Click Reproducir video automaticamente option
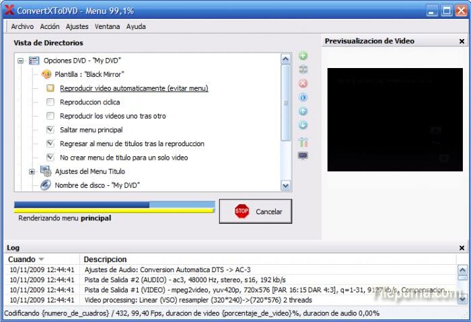Image resolution: width=471 pixels, height=322 pixels. point(133,88)
